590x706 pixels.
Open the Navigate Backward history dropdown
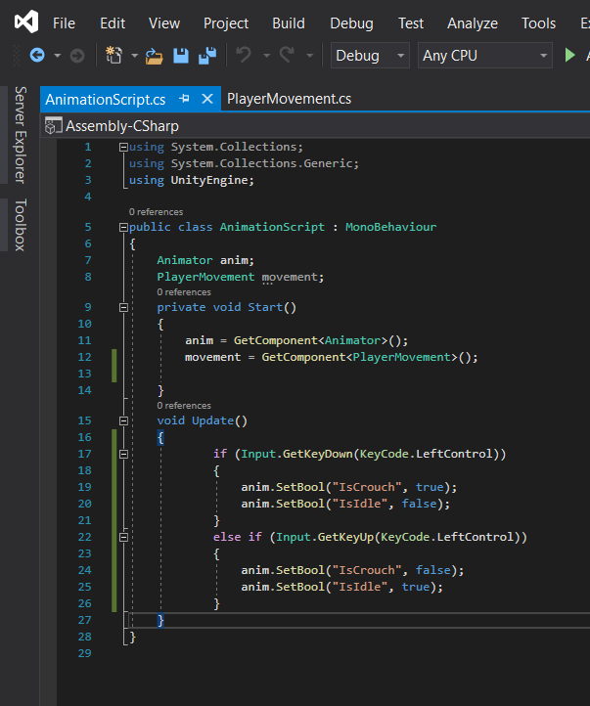coord(57,56)
